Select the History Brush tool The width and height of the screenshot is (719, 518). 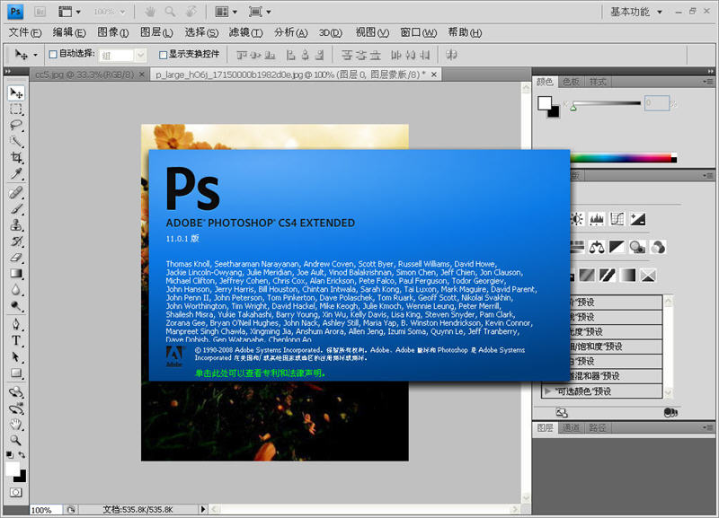tap(16, 241)
